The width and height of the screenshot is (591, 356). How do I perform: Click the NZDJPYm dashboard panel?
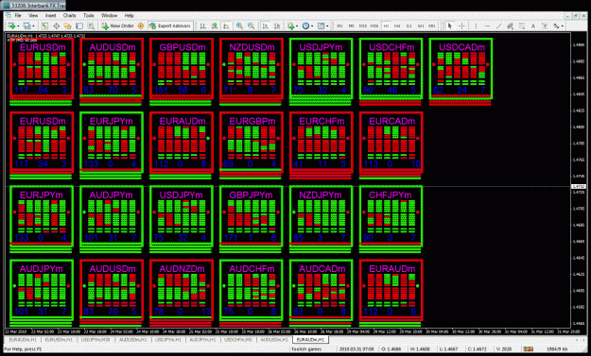322,216
